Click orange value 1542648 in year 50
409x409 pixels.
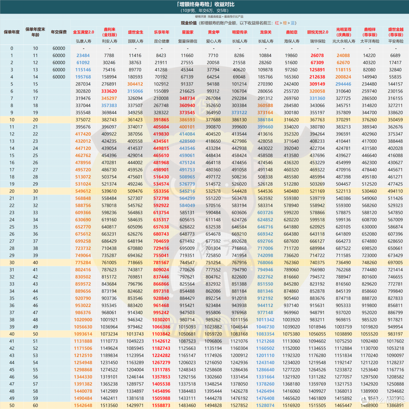coord(83,406)
